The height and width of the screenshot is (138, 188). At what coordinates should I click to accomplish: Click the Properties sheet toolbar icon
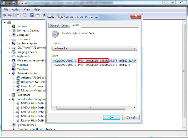tap(25, 15)
